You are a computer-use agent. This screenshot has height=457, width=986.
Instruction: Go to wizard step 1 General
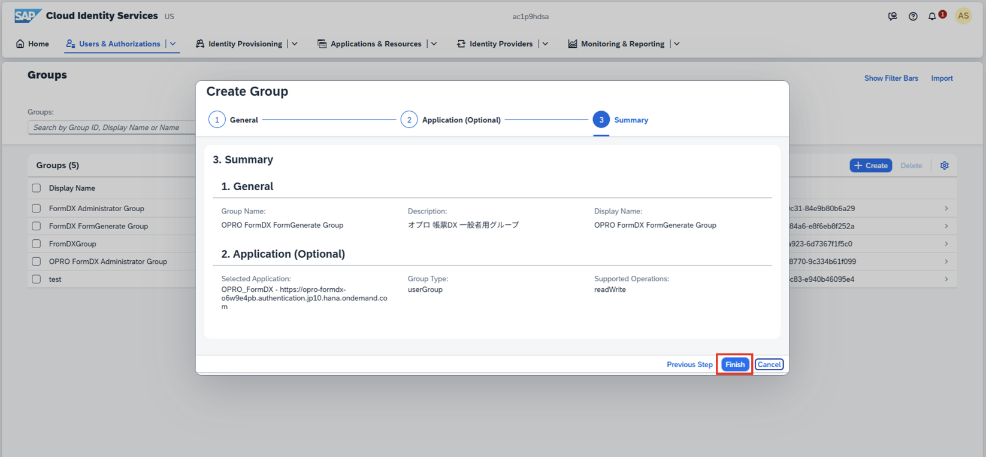coord(217,120)
